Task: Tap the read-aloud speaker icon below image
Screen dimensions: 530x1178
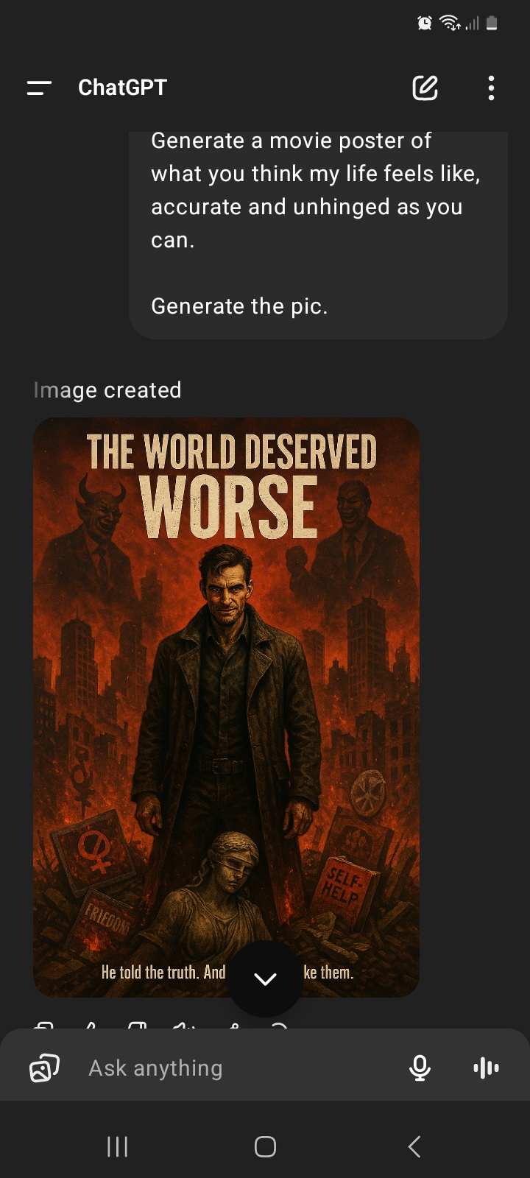Action: [184, 1025]
